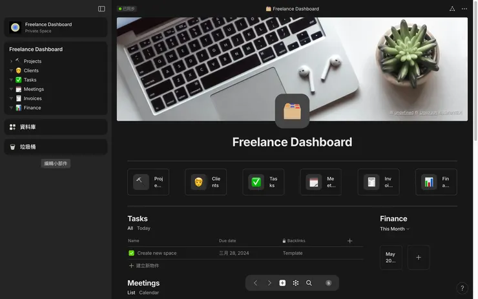Select Projects in the sidebar
Viewport: 478px width, 299px height.
pyautogui.click(x=32, y=61)
